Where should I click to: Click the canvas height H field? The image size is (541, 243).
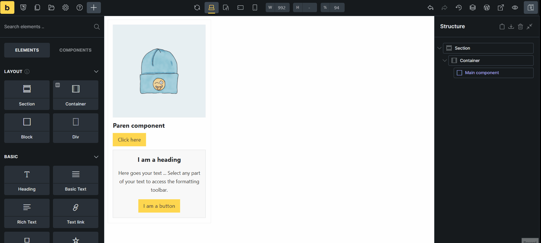pos(305,8)
